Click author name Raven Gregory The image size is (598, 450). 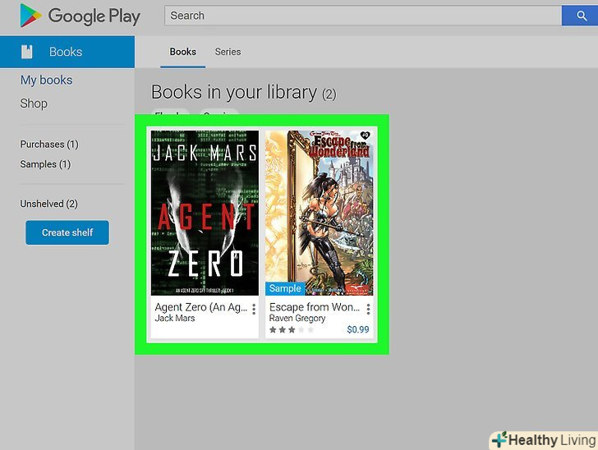pos(297,319)
